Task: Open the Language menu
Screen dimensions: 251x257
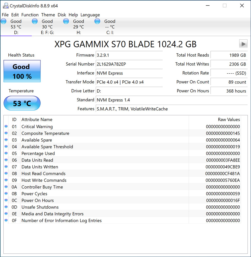Action: click(x=90, y=15)
